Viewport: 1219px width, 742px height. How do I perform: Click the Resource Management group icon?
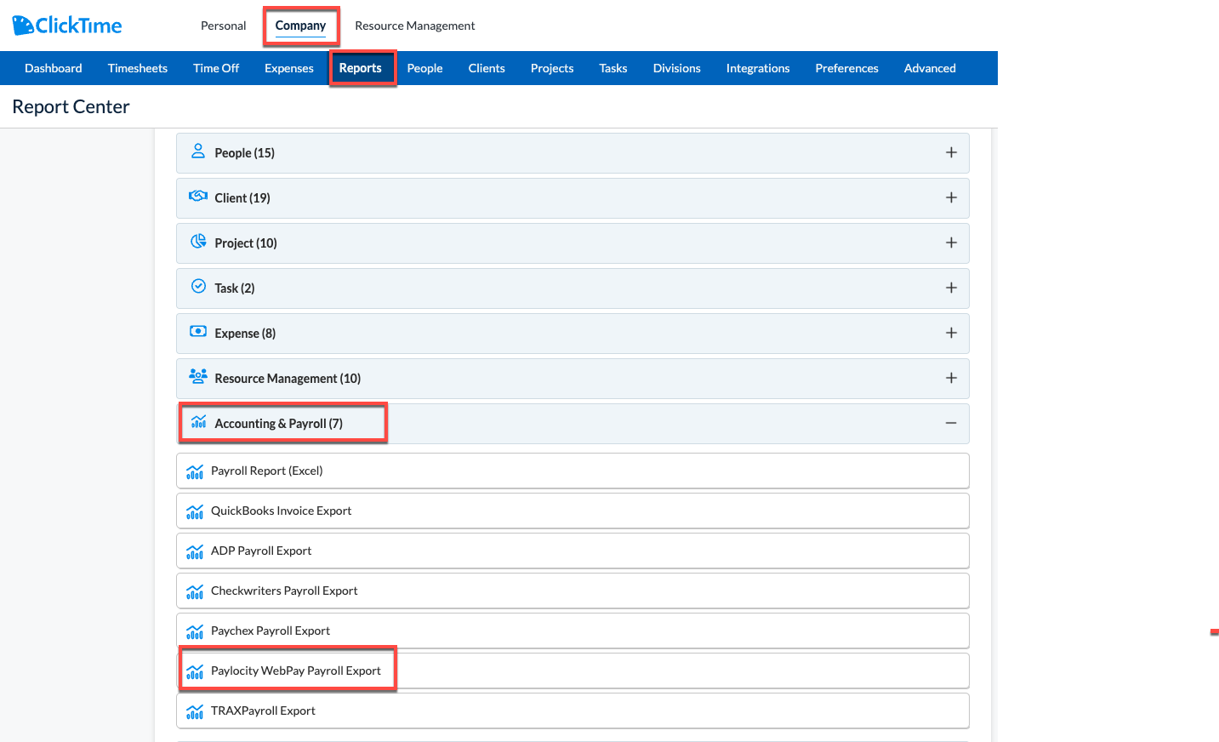pyautogui.click(x=198, y=376)
